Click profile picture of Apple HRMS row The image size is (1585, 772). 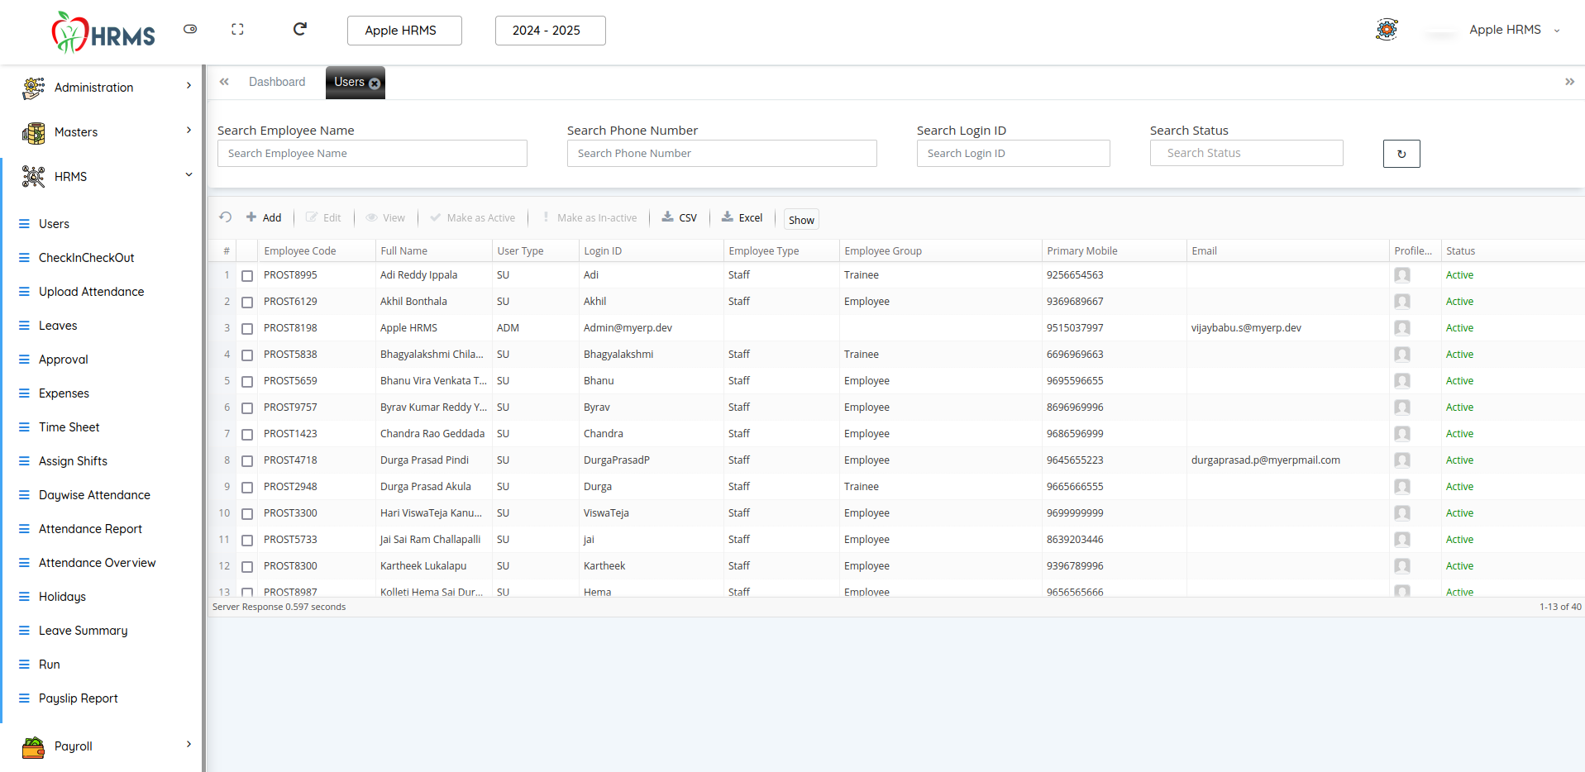tap(1402, 328)
